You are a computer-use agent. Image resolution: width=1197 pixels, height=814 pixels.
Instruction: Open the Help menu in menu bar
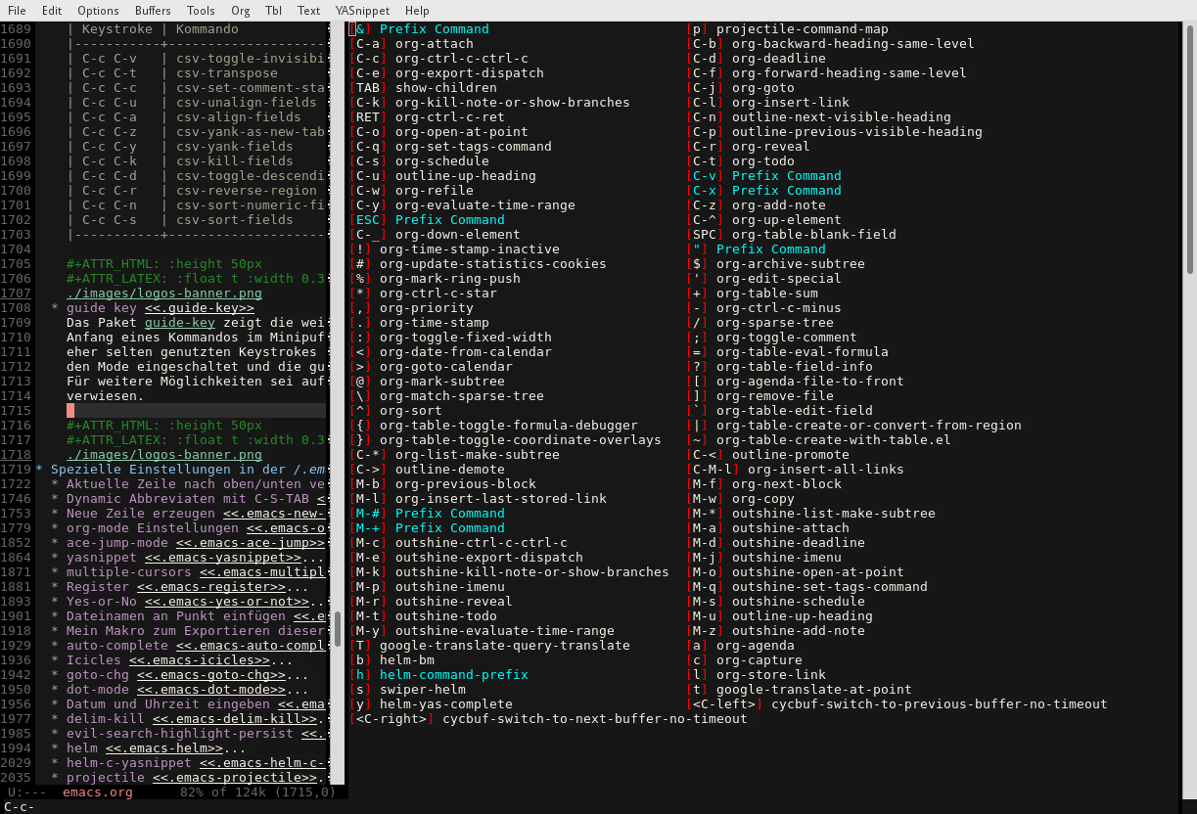pos(417,10)
